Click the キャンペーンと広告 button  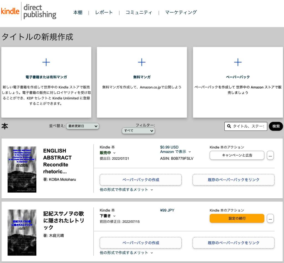(x=237, y=155)
